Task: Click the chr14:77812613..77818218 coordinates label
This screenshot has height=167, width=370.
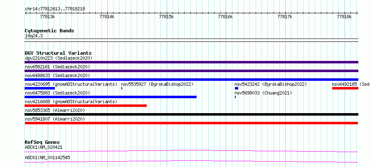Action: click(x=55, y=9)
